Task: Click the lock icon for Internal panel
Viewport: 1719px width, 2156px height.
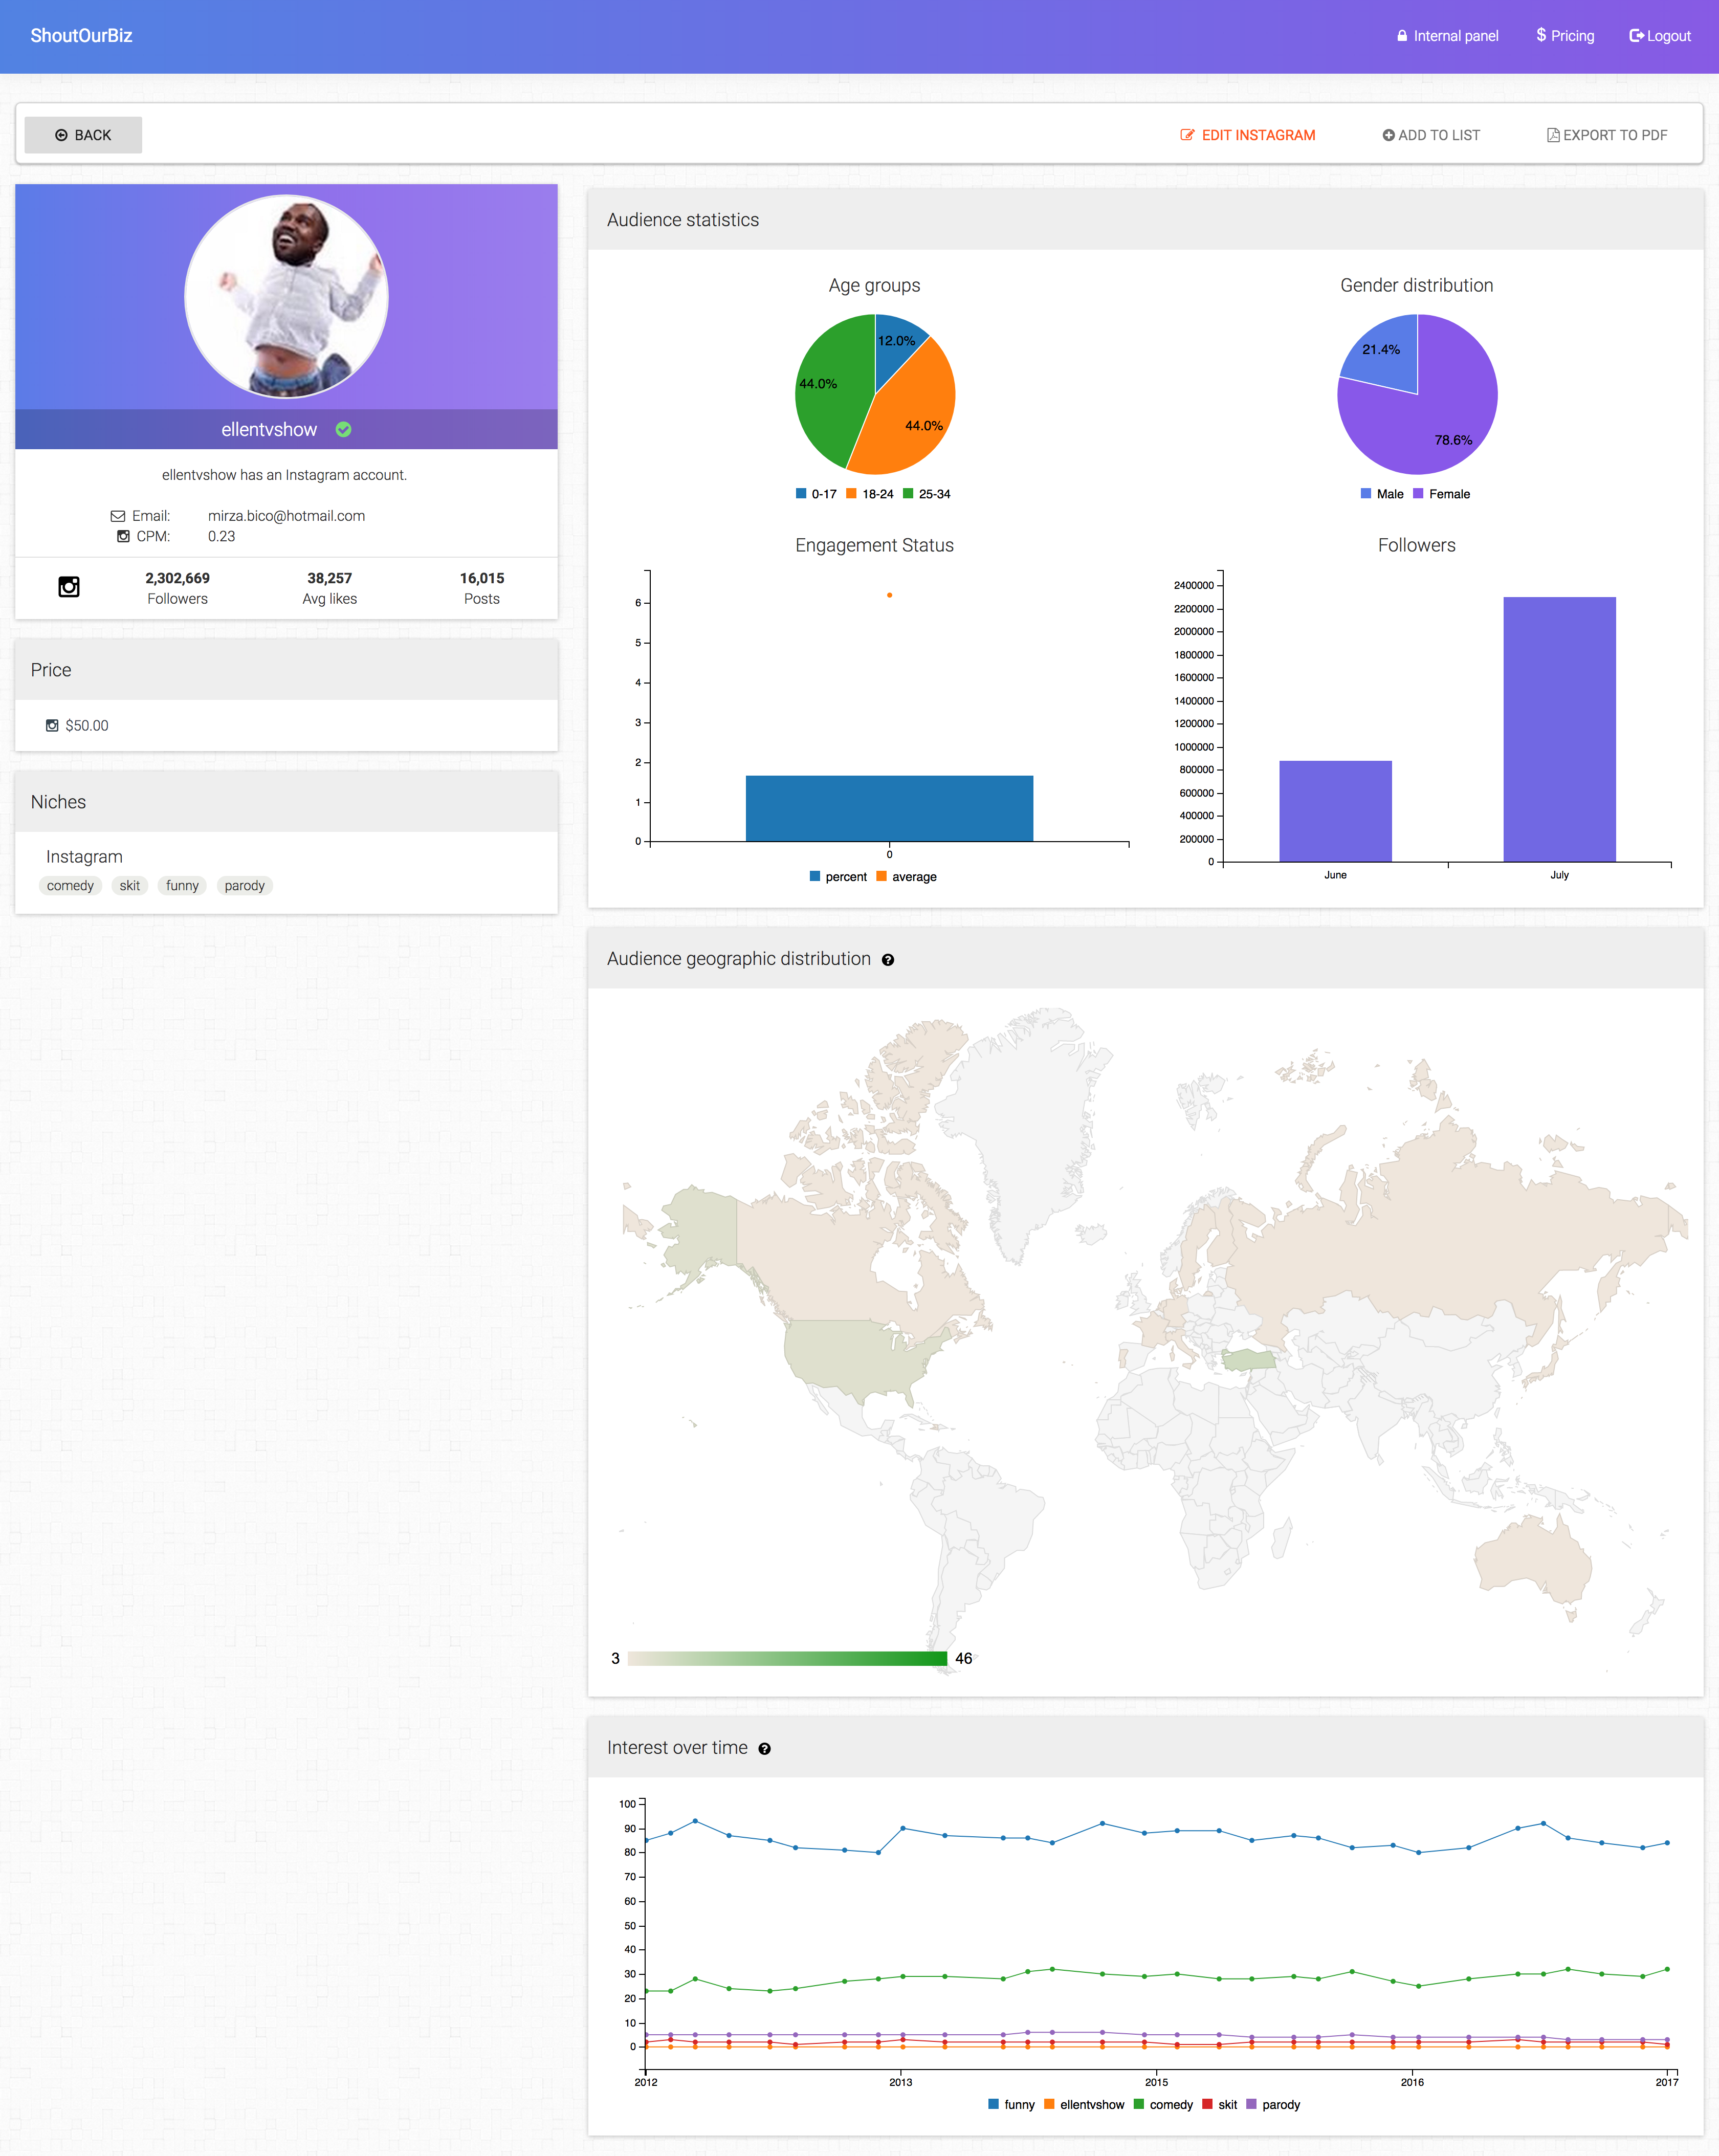Action: (x=1402, y=36)
